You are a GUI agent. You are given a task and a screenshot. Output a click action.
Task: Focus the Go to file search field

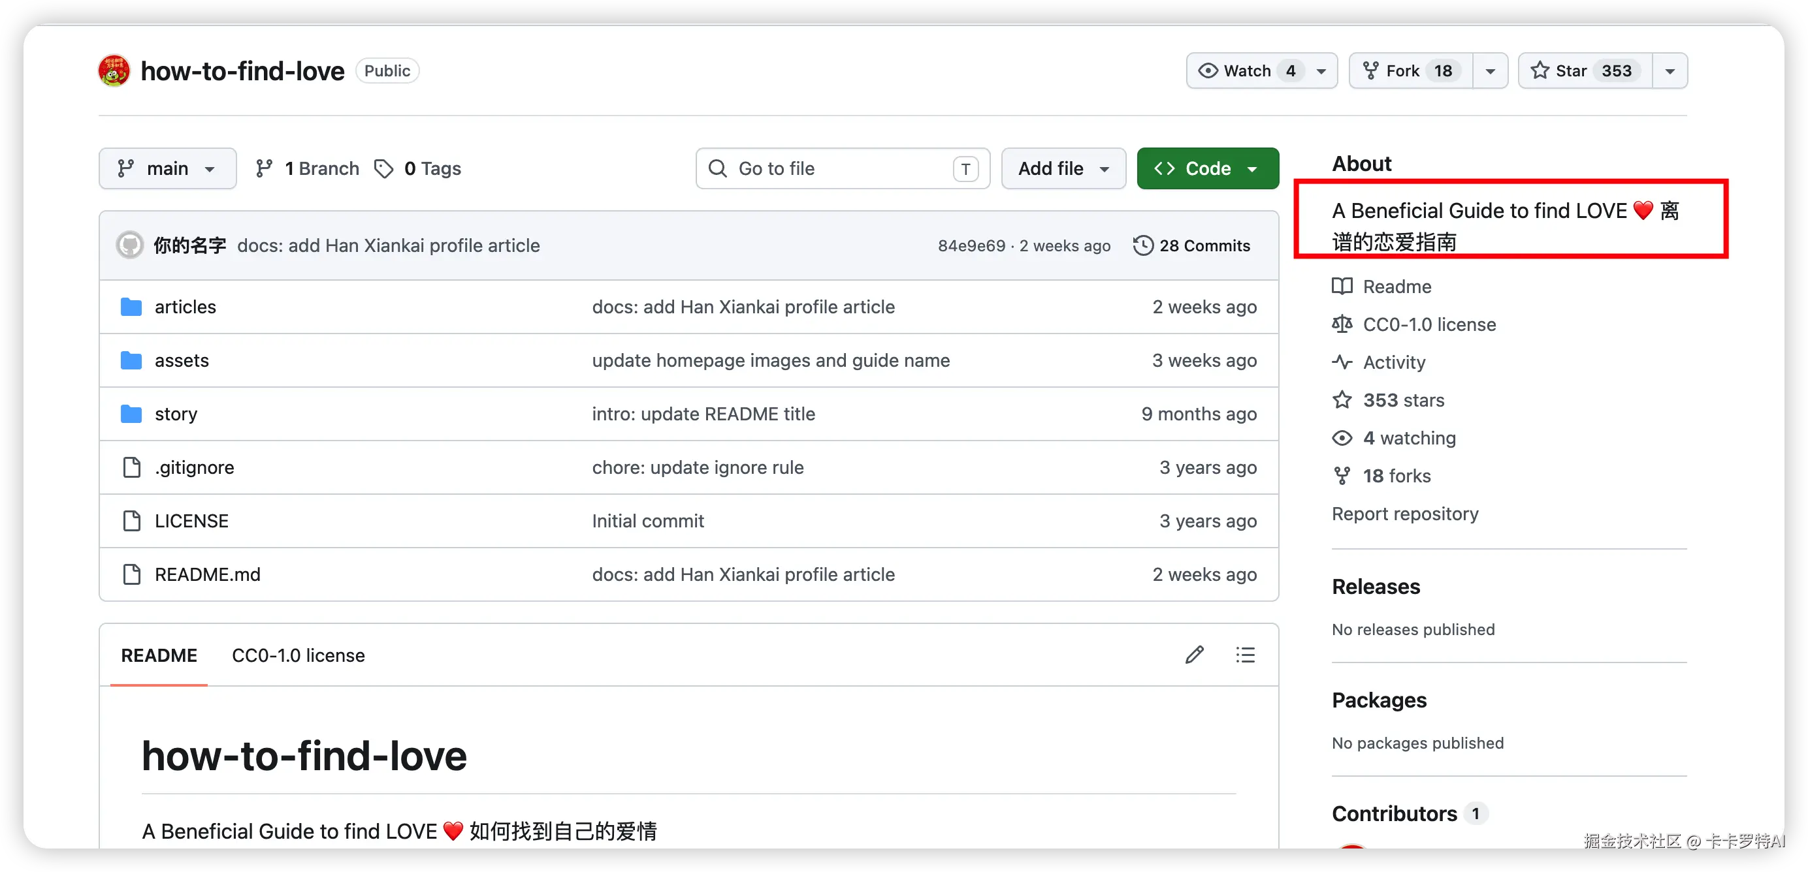[x=842, y=168]
